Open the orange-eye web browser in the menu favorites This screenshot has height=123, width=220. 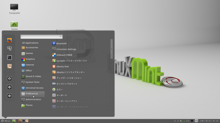[9, 40]
